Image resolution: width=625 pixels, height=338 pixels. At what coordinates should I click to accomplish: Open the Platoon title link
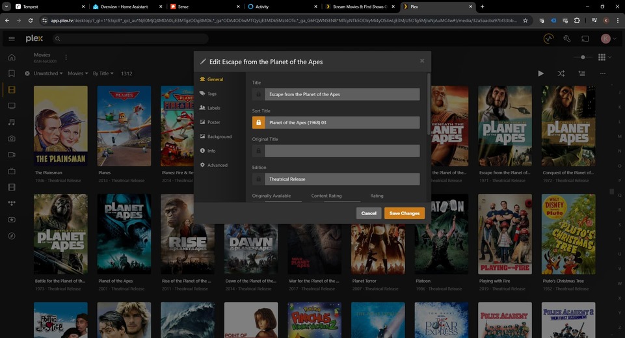click(423, 281)
